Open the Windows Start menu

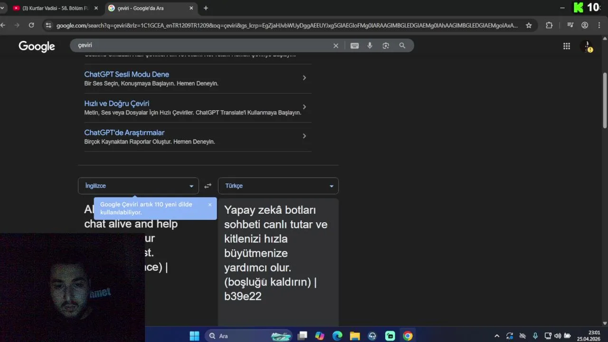tap(194, 336)
